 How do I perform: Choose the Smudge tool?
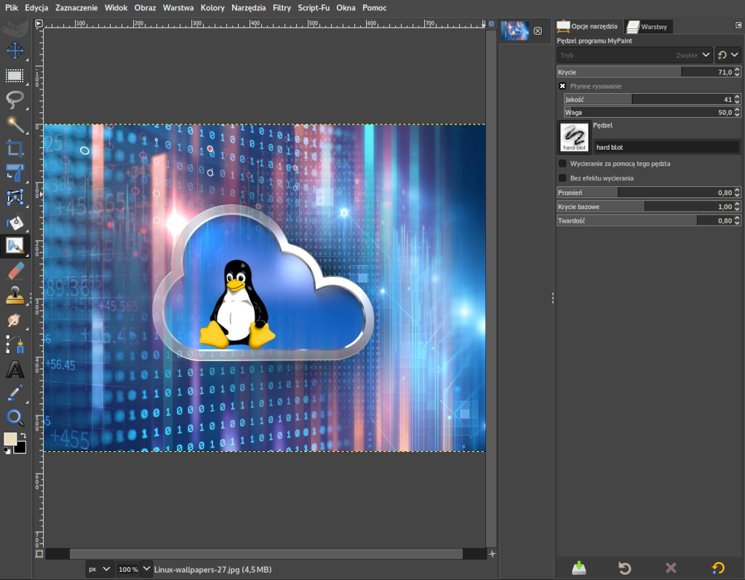pyautogui.click(x=15, y=320)
